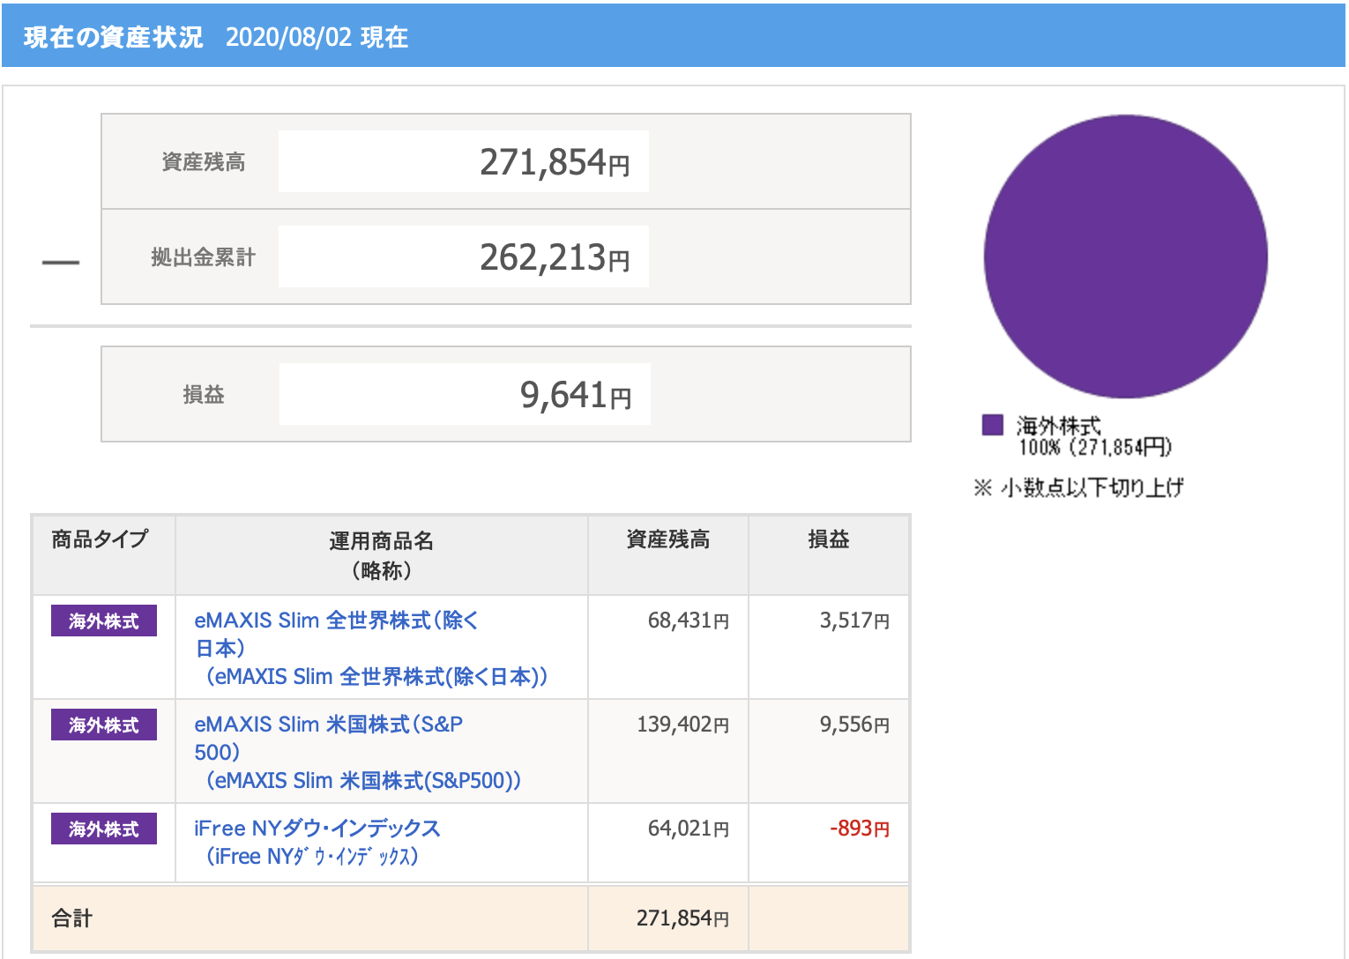
Task: Click the purple pie chart
Action: click(x=1126, y=256)
